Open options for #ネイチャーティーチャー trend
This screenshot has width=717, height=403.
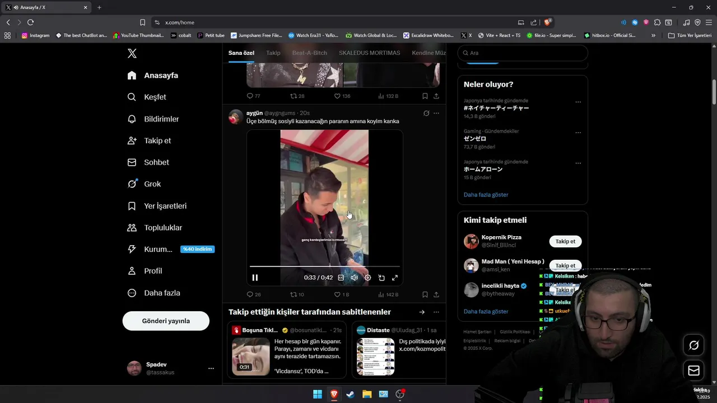pyautogui.click(x=578, y=102)
